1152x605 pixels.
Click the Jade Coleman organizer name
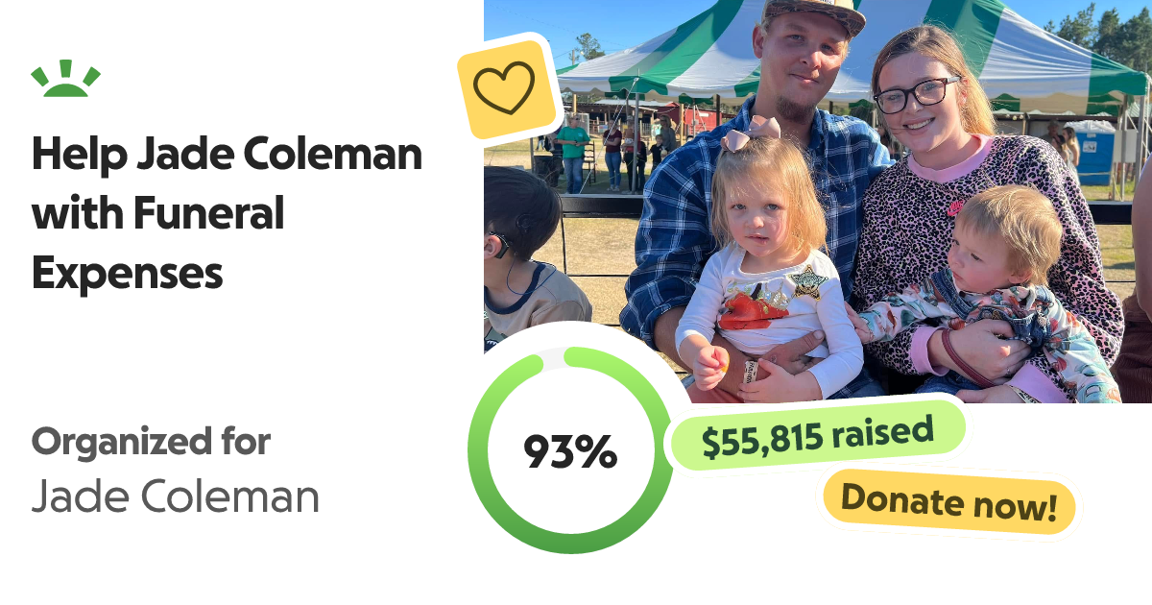175,497
